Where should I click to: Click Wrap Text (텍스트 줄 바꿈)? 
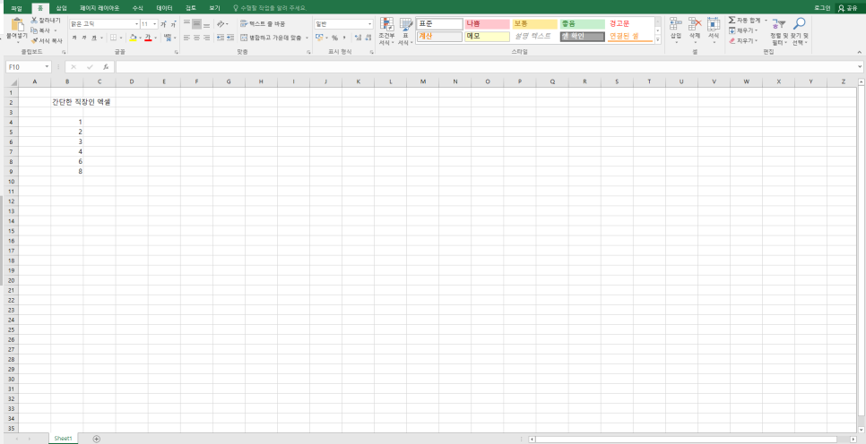pyautogui.click(x=263, y=24)
